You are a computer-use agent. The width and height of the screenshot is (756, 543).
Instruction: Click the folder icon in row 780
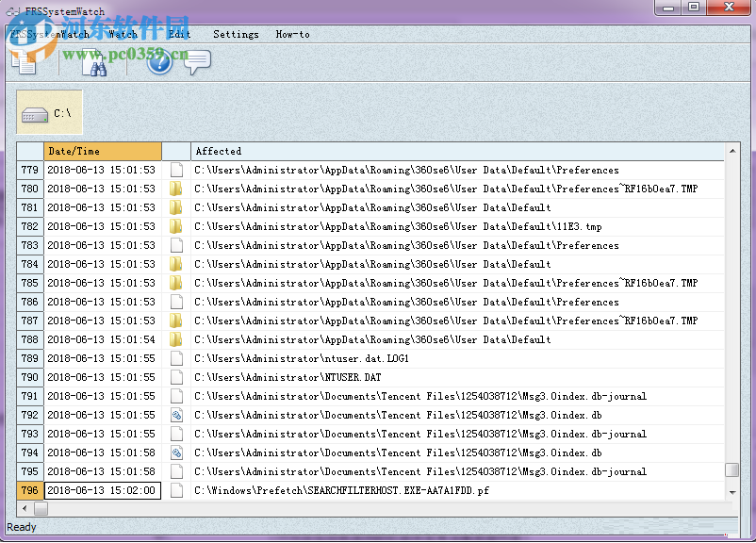[x=175, y=189]
